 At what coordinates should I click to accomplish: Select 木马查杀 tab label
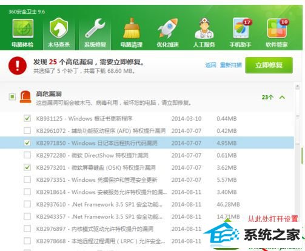(59, 45)
